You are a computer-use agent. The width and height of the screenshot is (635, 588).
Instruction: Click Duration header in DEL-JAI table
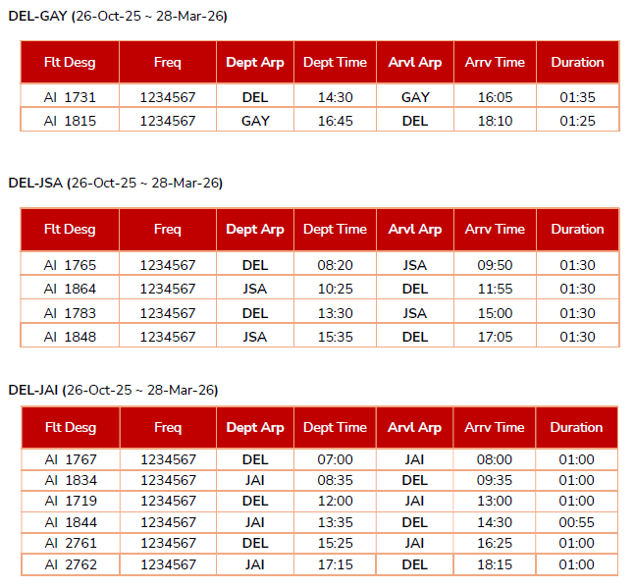click(x=577, y=427)
